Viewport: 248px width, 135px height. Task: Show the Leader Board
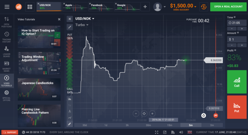(x=6, y=52)
